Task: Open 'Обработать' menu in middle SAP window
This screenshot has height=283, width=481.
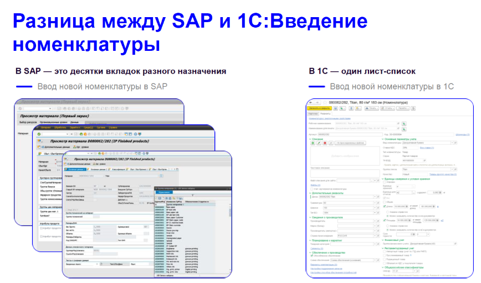Action: point(60,128)
